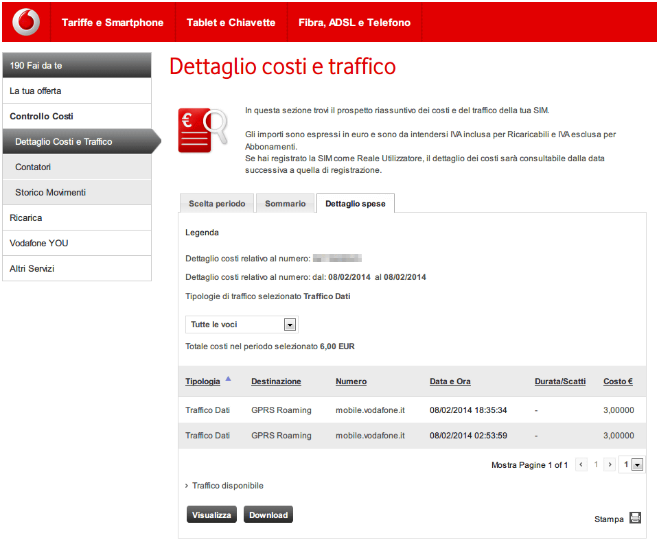Select Controllo Costi sidebar item
The height and width of the screenshot is (542, 659).
click(77, 117)
